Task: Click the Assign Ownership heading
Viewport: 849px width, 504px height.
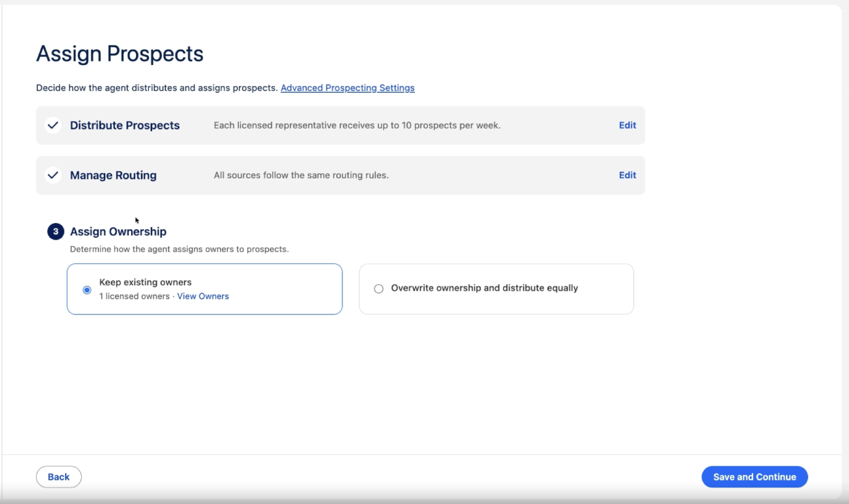Action: (x=118, y=231)
